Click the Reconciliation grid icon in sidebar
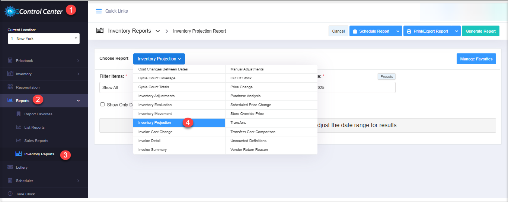The height and width of the screenshot is (202, 508). click(x=10, y=87)
